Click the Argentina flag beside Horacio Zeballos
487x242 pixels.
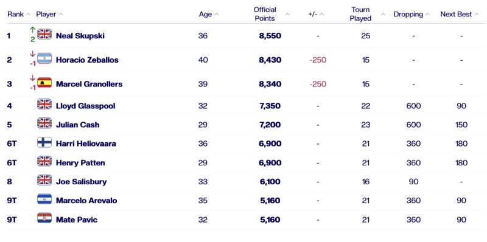coord(44,58)
